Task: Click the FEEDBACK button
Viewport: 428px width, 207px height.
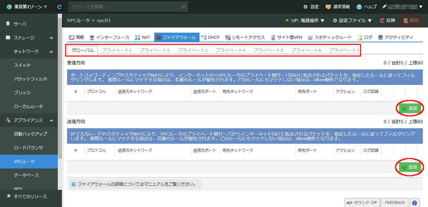Action: click(x=395, y=203)
